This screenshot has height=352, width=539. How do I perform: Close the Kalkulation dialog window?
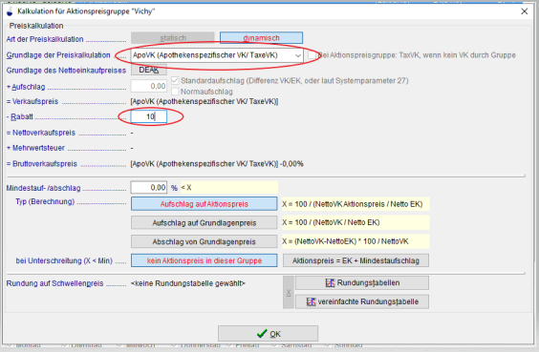[525, 11]
